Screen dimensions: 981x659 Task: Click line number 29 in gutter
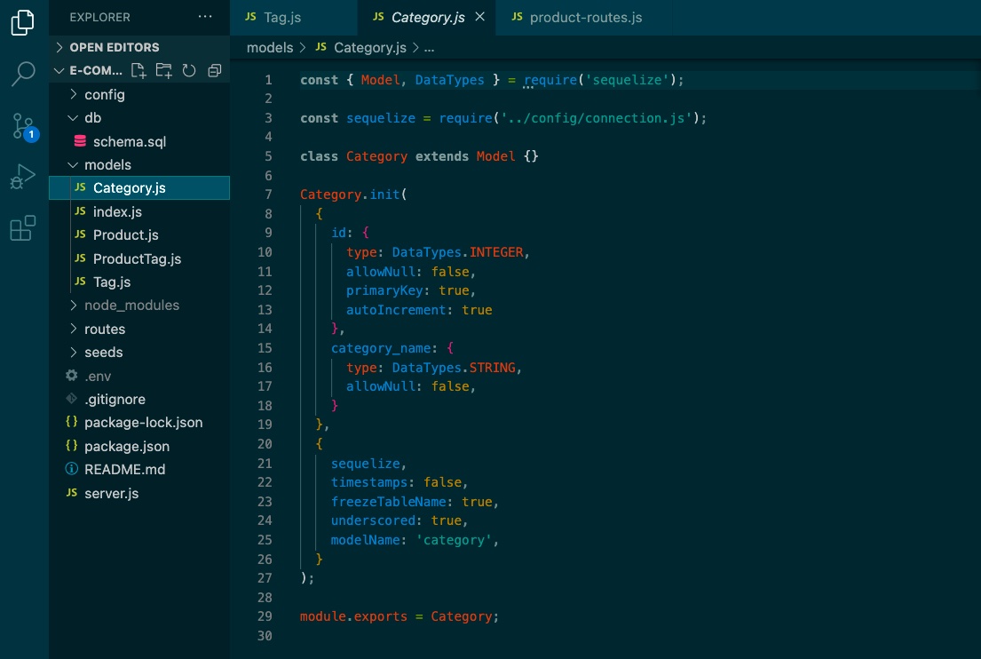tap(265, 615)
